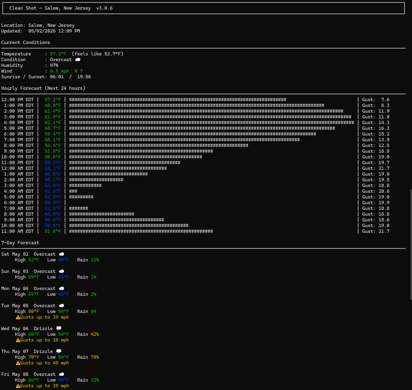Click the 'Rain 12%' value for Saturday
412x390 pixels.
coord(88,260)
